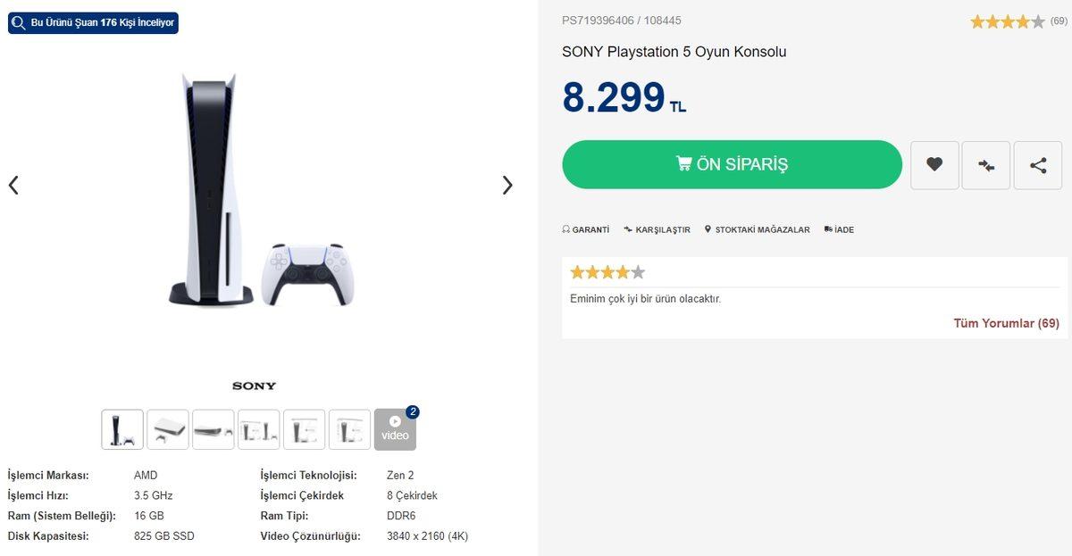This screenshot has width=1072, height=556.
Task: Open the GARANTİ warranty link
Action: 590,229
